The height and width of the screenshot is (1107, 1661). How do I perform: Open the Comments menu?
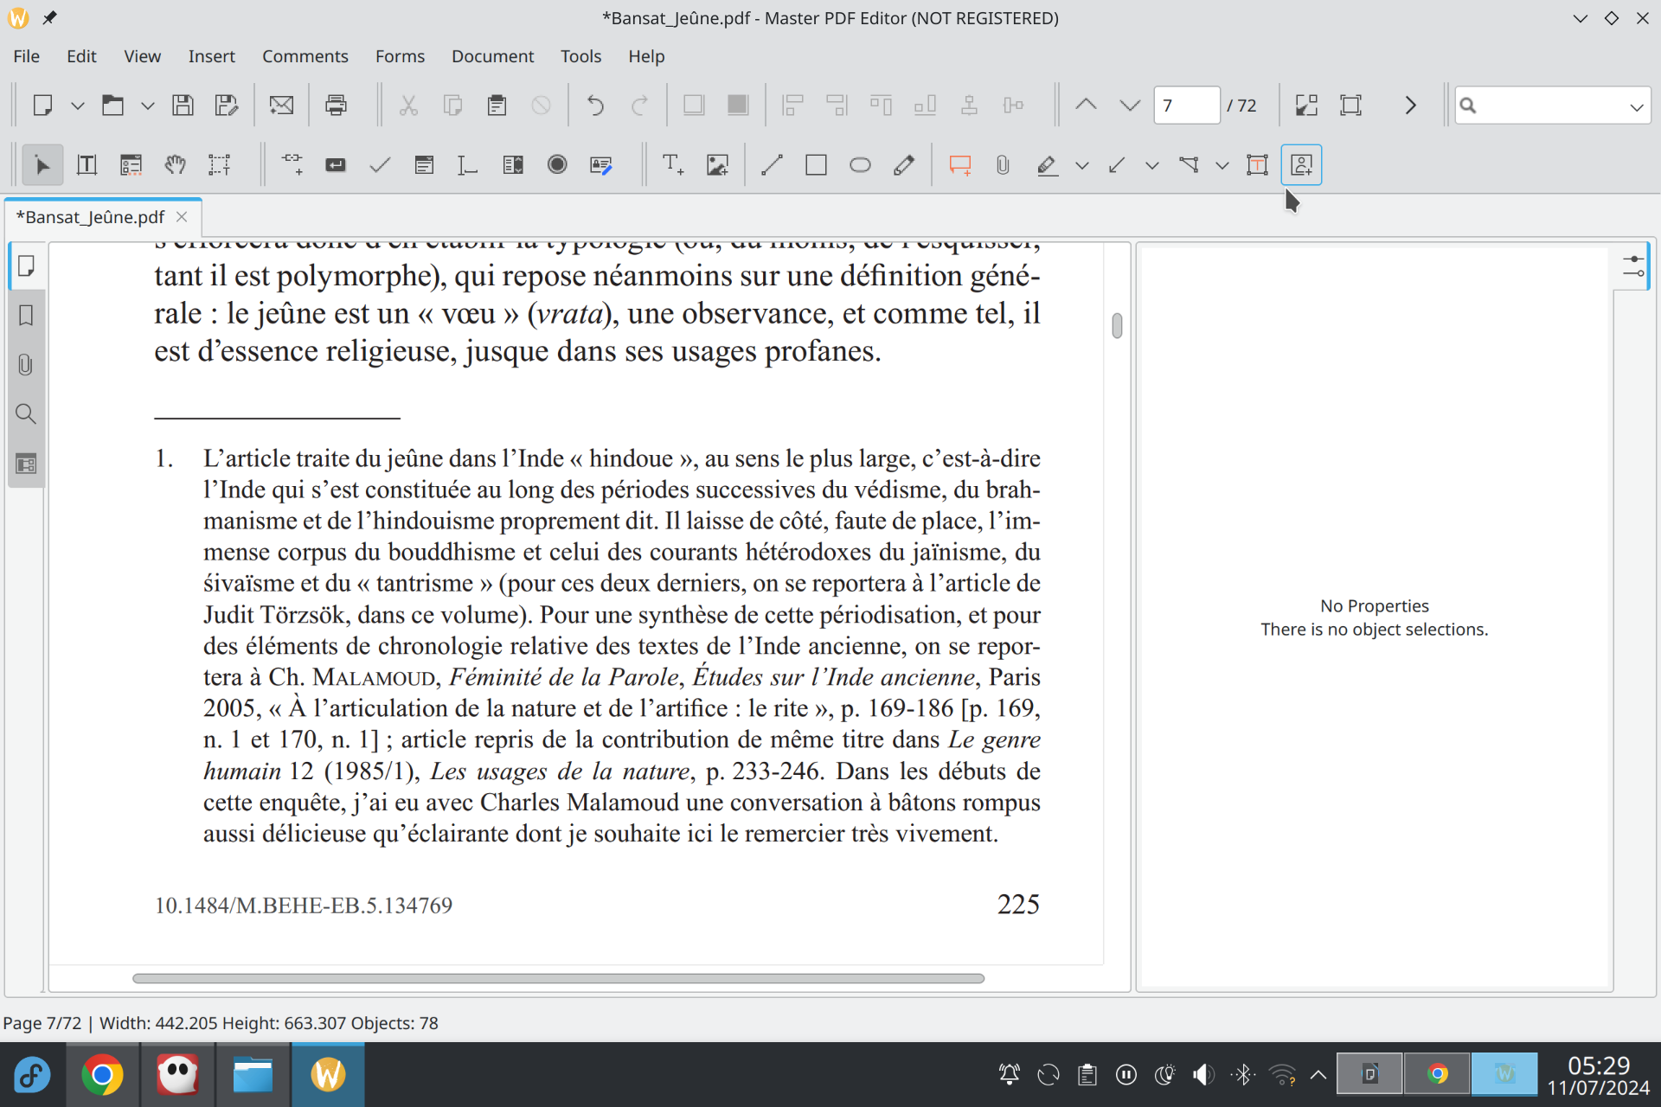[x=305, y=56]
